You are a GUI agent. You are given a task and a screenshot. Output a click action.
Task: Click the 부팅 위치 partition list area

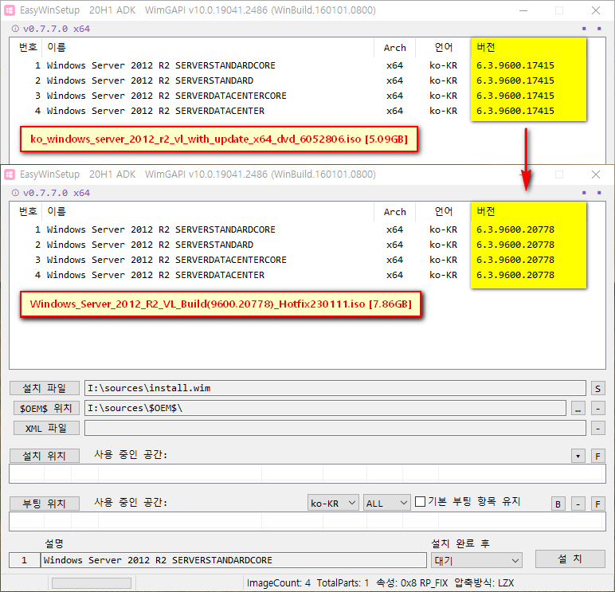(x=307, y=521)
